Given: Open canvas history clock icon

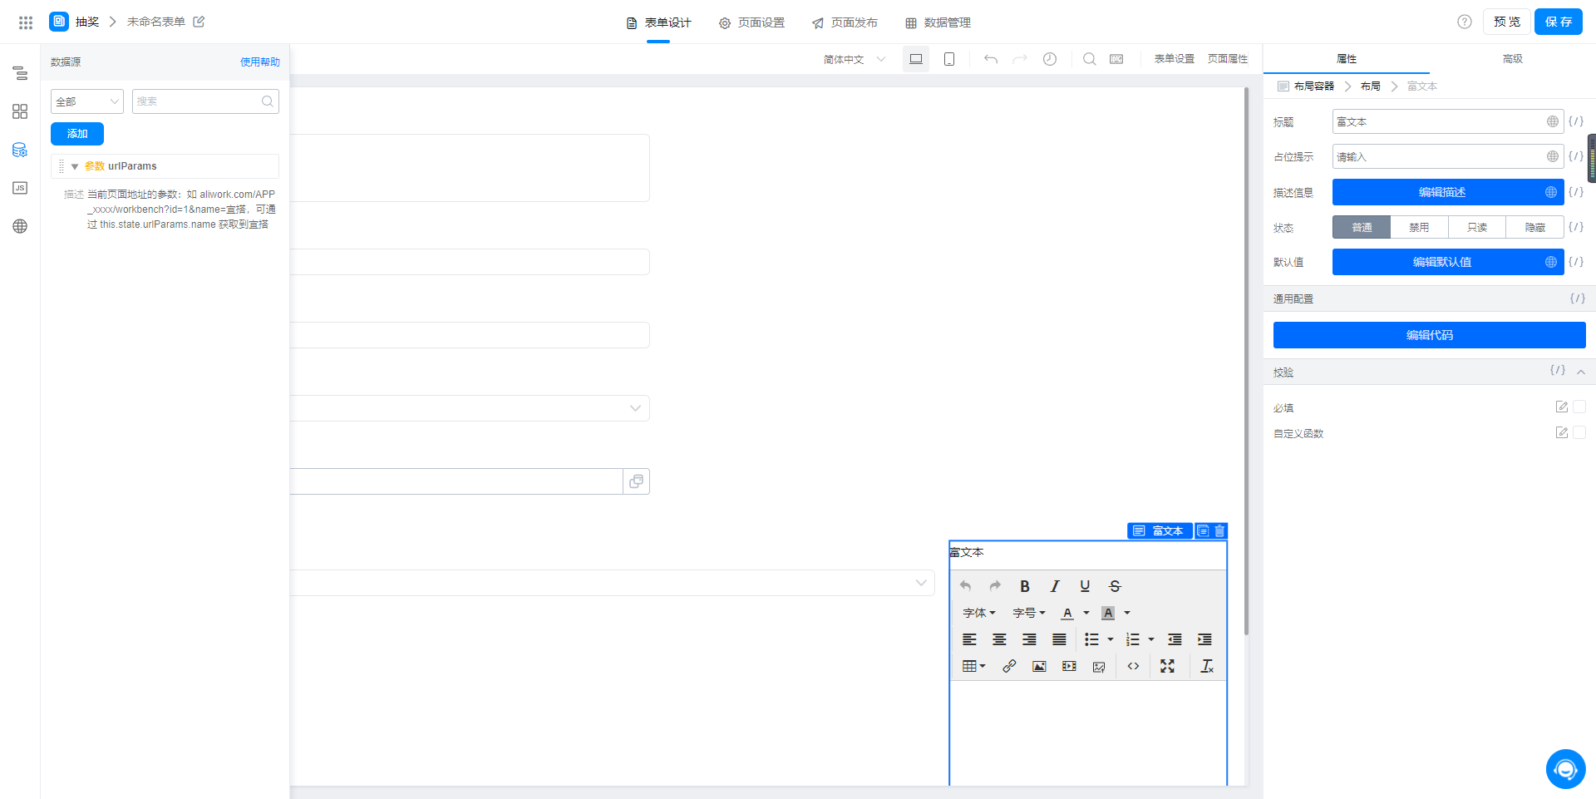Looking at the screenshot, I should coord(1050,59).
